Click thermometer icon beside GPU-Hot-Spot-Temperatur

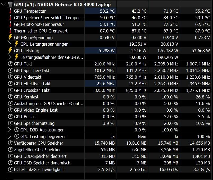[10, 24]
